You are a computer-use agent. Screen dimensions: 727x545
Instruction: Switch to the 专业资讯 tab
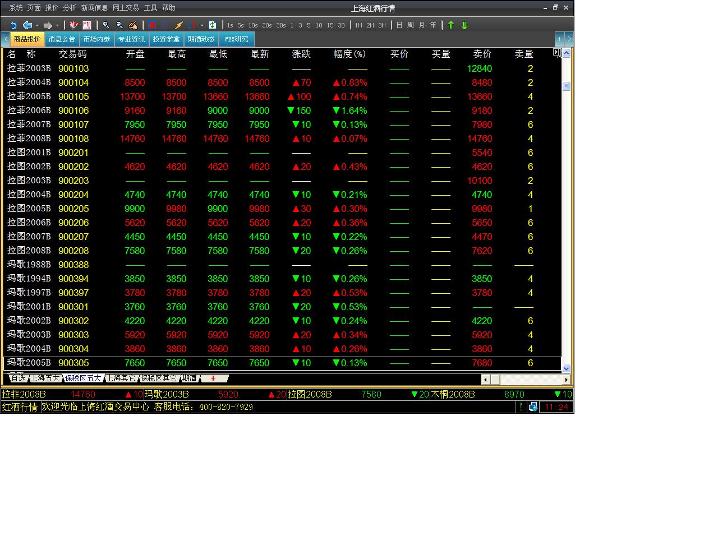tap(131, 39)
